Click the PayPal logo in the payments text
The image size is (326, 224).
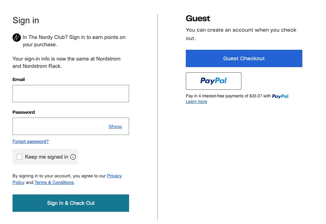280,96
